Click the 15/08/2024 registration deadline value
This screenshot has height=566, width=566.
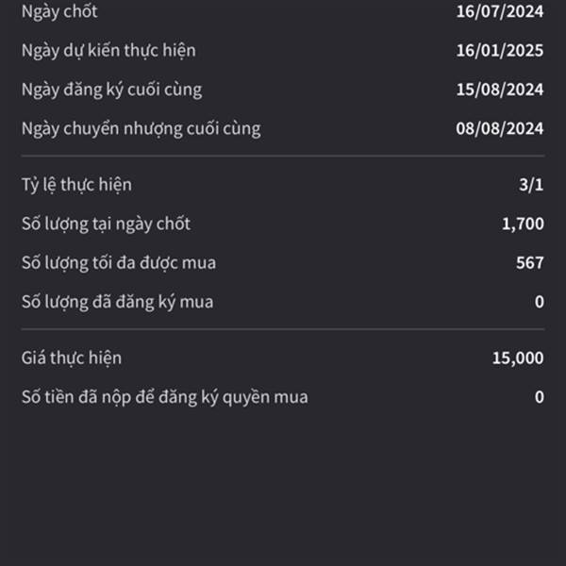coord(500,90)
